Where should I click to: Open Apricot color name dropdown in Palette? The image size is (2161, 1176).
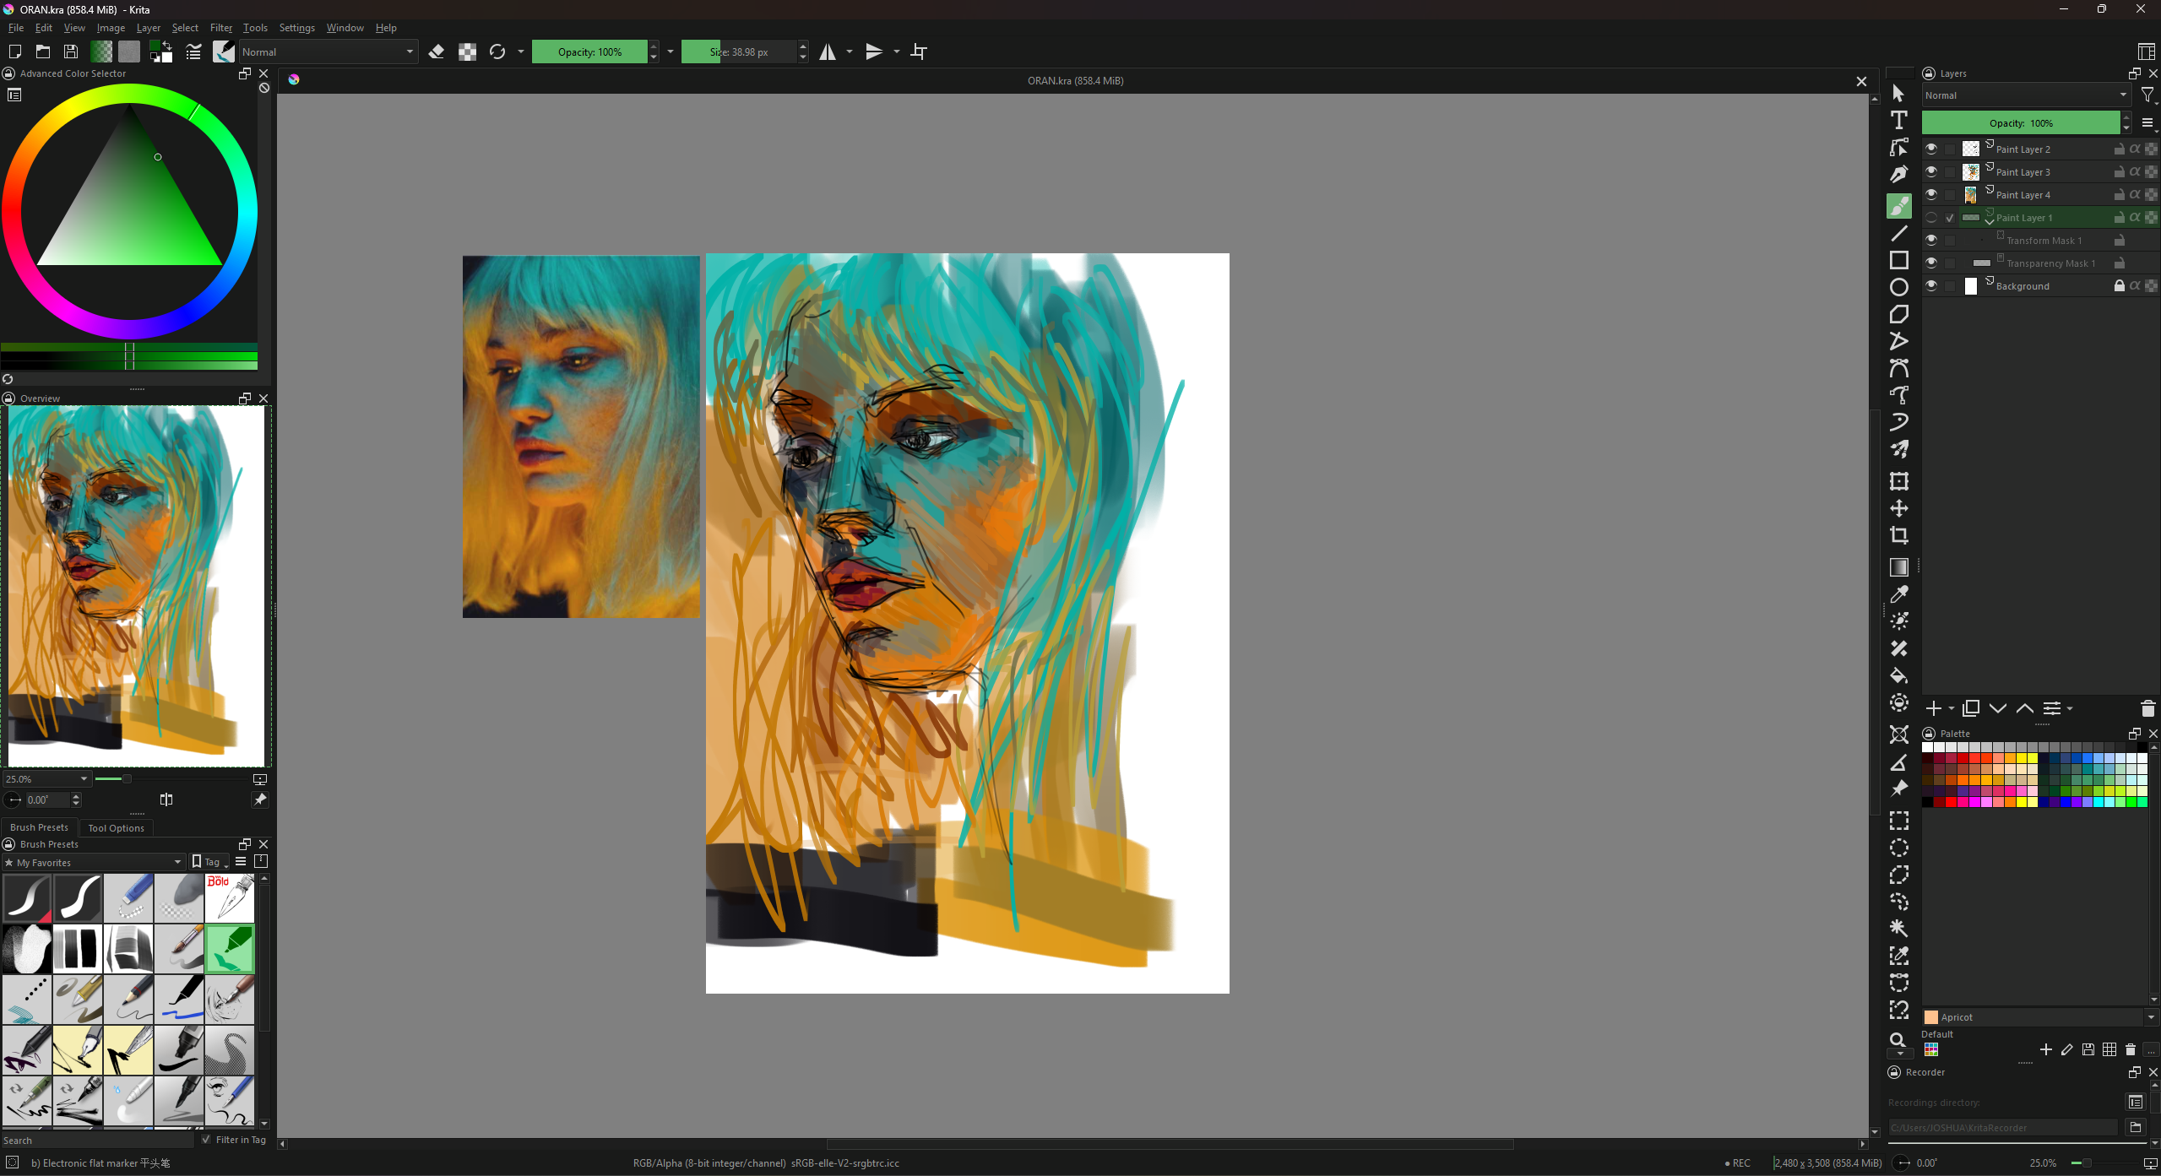click(2150, 1017)
